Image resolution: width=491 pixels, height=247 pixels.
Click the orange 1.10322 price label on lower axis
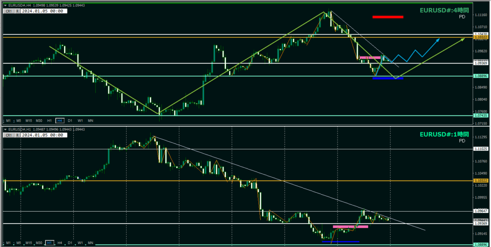[481, 181]
